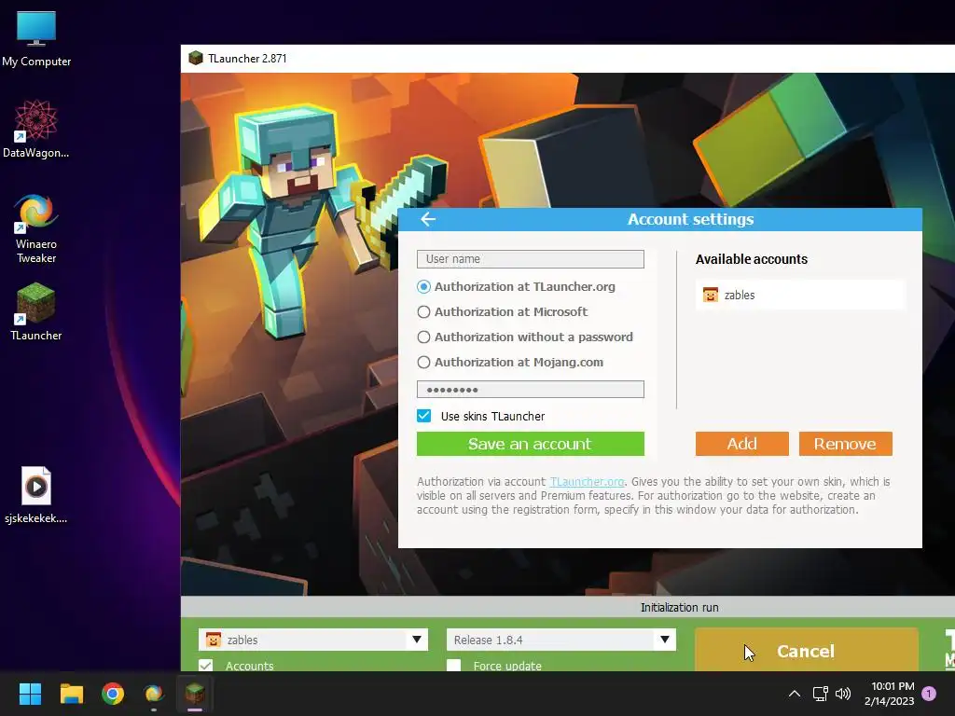
Task: Select the DataWagon desktop shortcut
Action: coord(36,129)
